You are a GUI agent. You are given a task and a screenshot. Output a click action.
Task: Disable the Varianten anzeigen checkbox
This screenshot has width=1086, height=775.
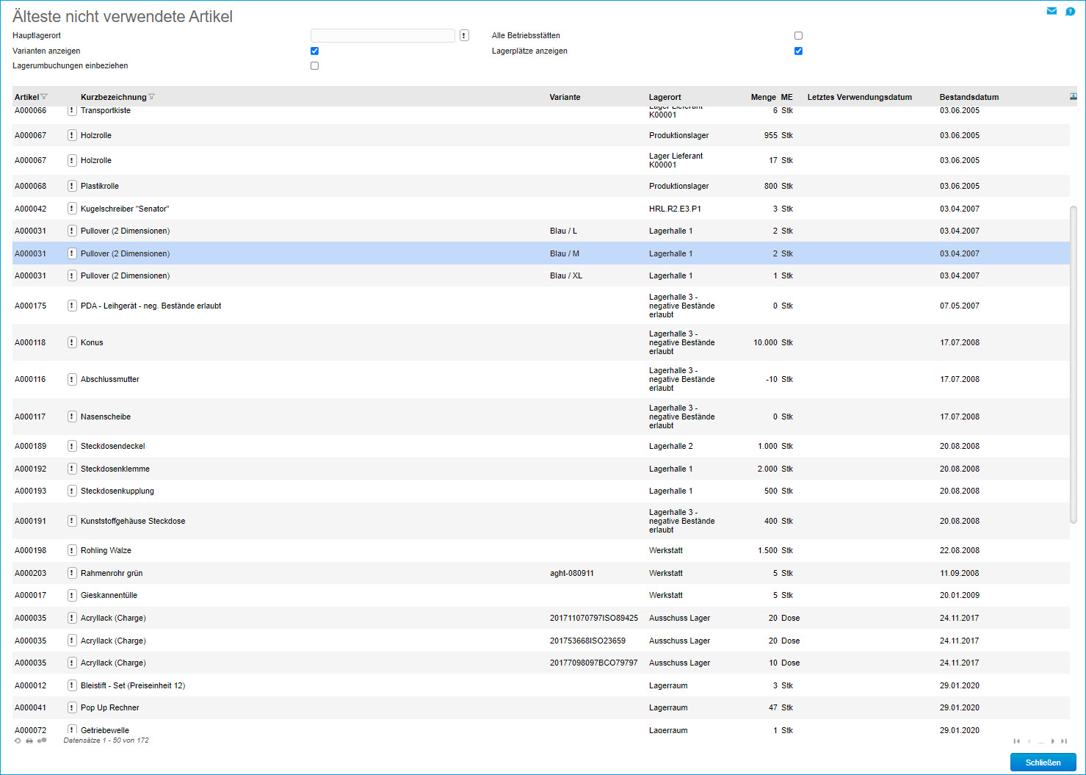314,51
